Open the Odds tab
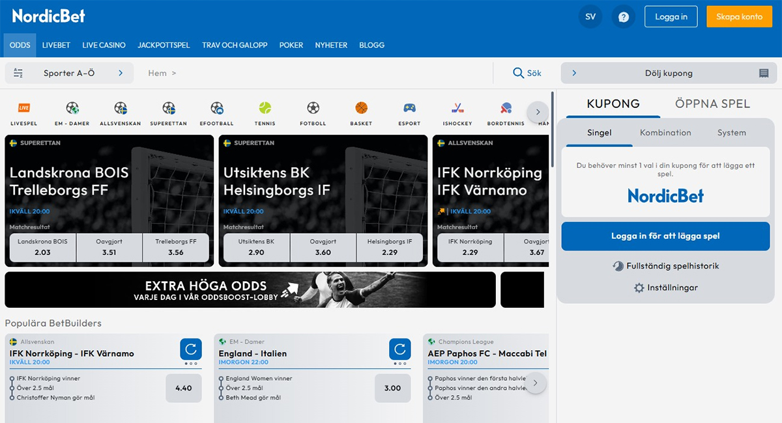782x423 pixels. [x=20, y=46]
